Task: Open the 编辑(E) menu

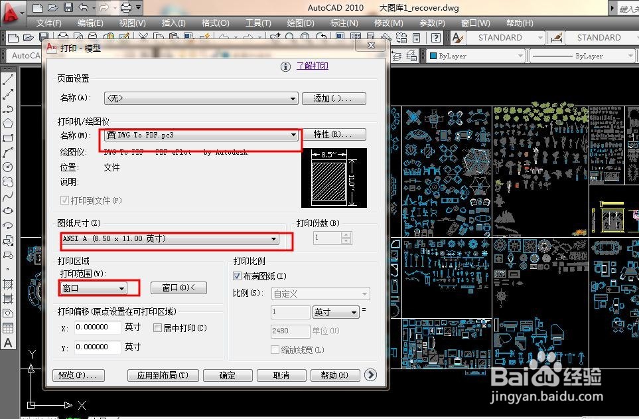Action: coord(90,23)
